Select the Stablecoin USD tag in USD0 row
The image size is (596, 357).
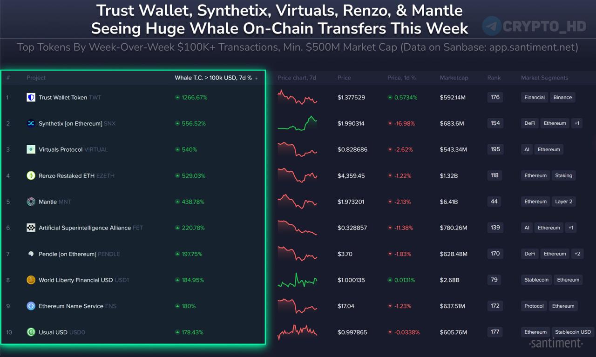[x=573, y=332]
